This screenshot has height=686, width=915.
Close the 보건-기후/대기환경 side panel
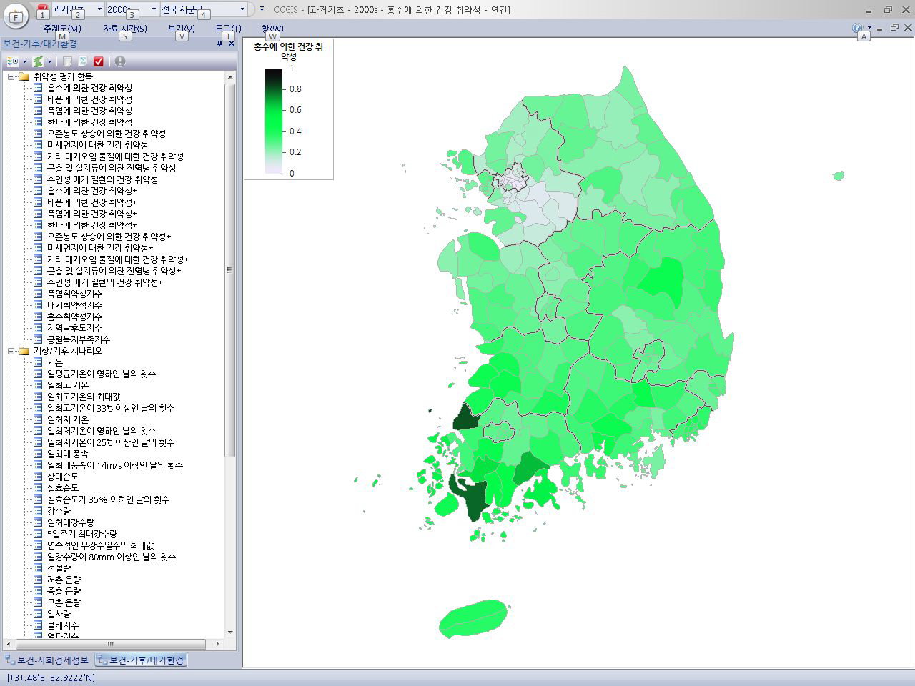232,44
